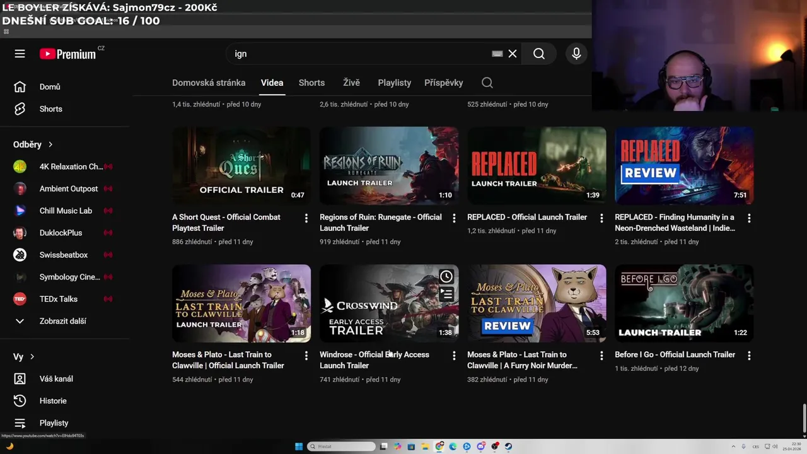Screen dimensions: 807x454
Task: Open options menu for Before I Go video
Action: [749, 356]
